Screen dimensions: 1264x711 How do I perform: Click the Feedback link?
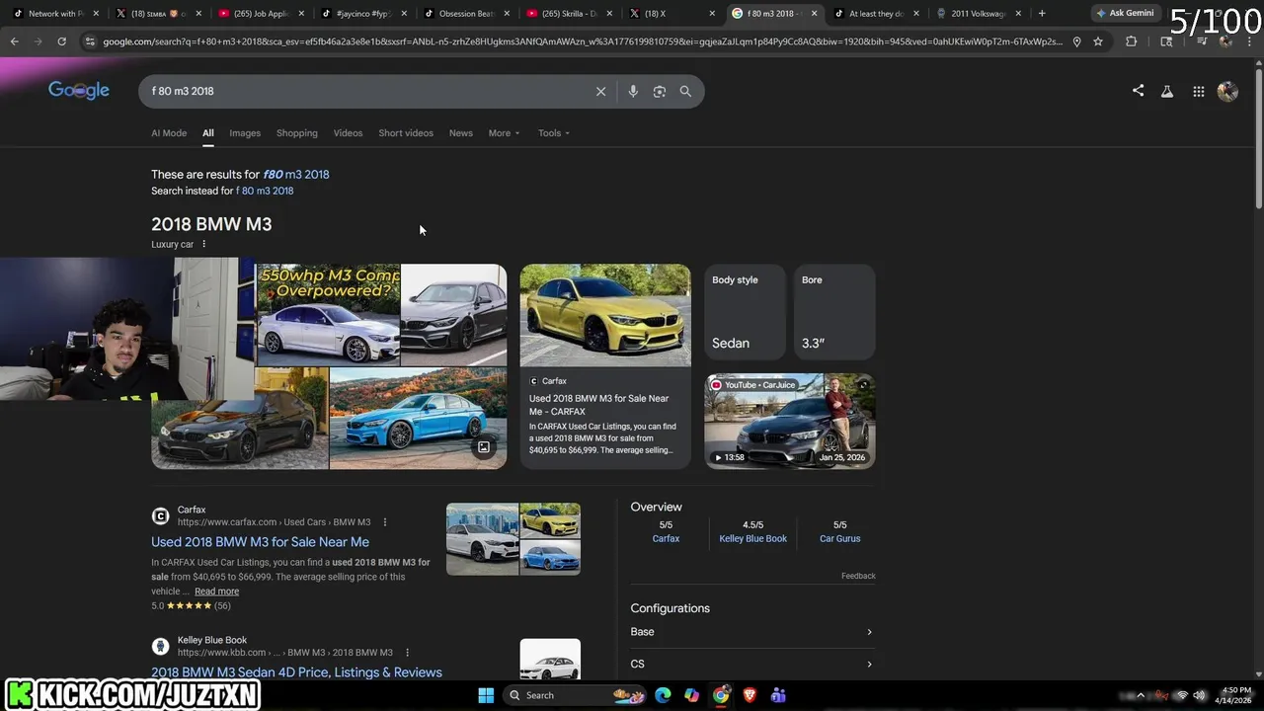pyautogui.click(x=858, y=576)
